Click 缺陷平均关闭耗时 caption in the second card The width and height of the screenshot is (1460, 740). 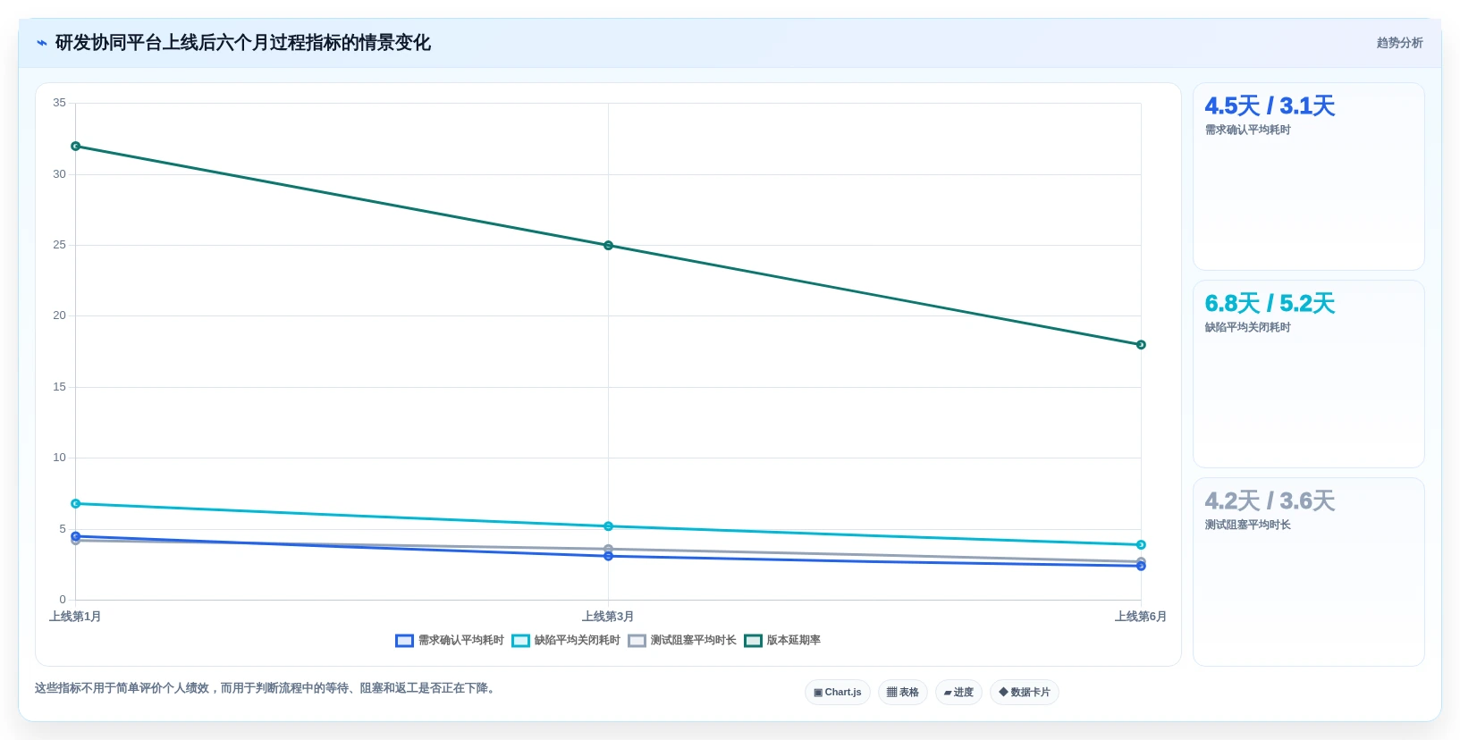click(1247, 328)
